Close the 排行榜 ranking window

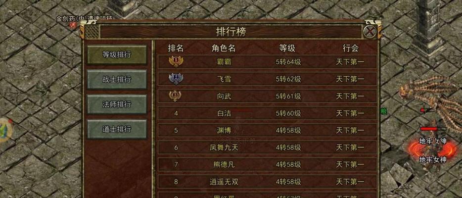(x=370, y=31)
